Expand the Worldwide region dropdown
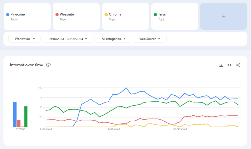This screenshot has width=251, height=149. pos(24,39)
